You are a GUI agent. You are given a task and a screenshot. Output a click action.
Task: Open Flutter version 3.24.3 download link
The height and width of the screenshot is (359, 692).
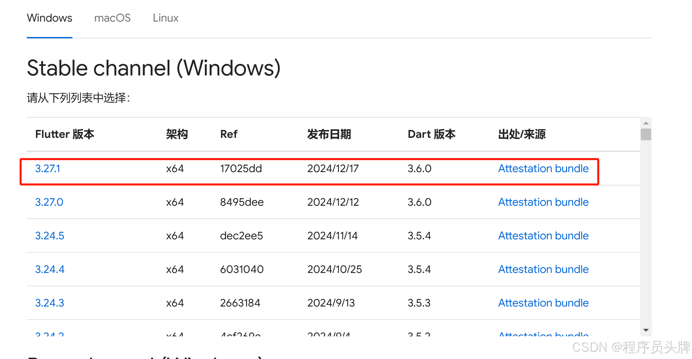point(49,303)
